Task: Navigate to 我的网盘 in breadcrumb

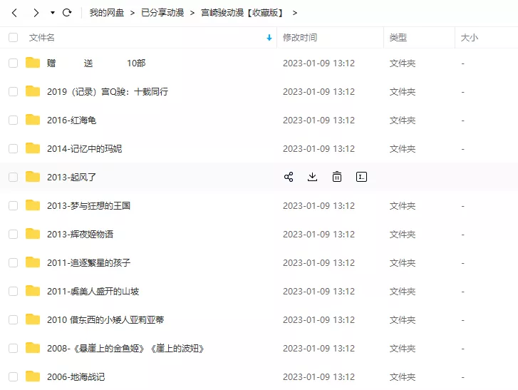Action: [105, 13]
